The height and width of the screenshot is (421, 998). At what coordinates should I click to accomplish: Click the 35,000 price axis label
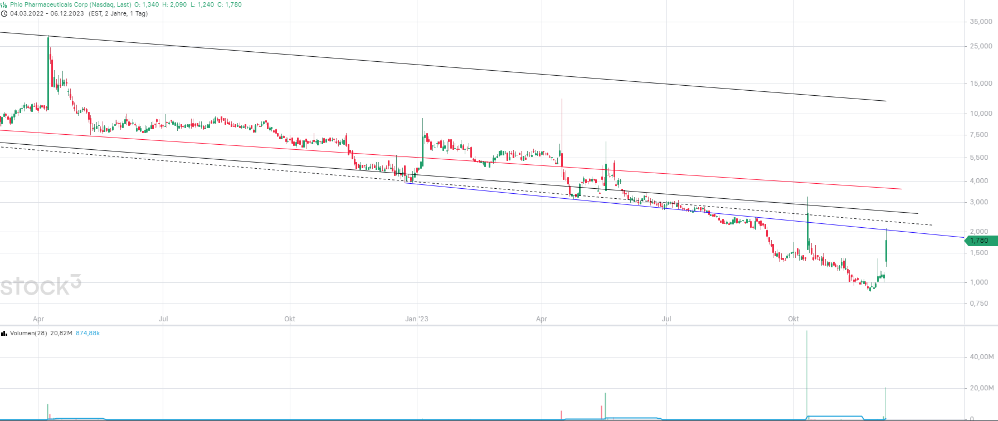point(981,22)
